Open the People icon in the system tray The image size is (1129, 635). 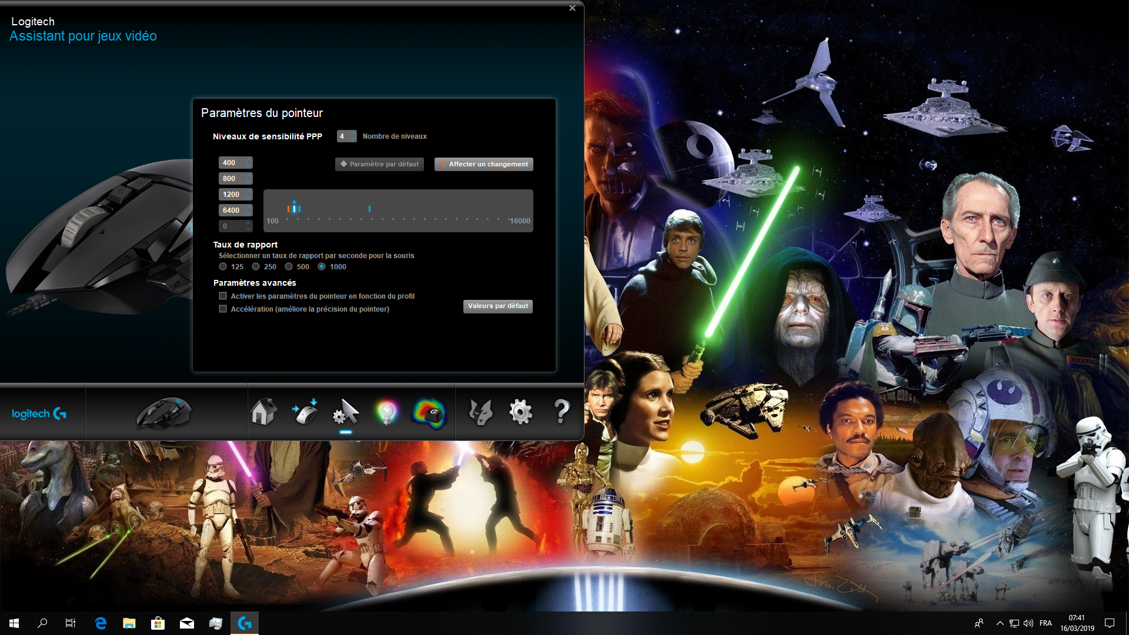coord(979,623)
